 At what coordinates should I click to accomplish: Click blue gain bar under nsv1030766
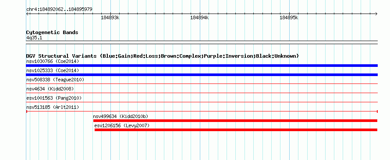pyautogui.click(x=202, y=66)
